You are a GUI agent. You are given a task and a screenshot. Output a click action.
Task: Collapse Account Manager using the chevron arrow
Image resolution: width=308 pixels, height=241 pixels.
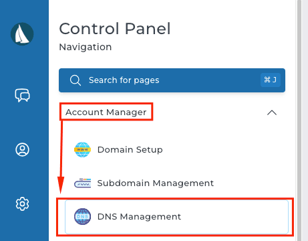[272, 112]
